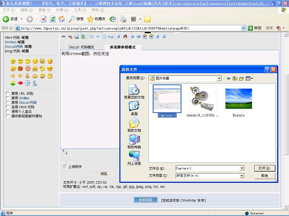Viewport: 289px width, 216px height.
Task: Insert a table using the table icon
Action: pos(104,37)
